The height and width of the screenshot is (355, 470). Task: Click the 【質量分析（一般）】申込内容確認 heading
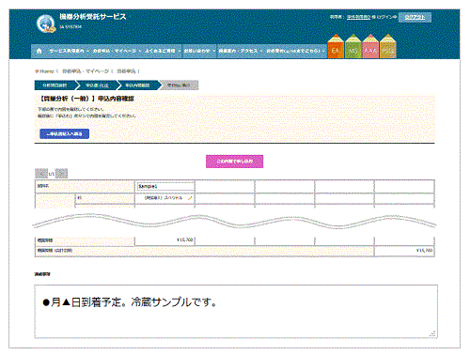click(x=86, y=99)
